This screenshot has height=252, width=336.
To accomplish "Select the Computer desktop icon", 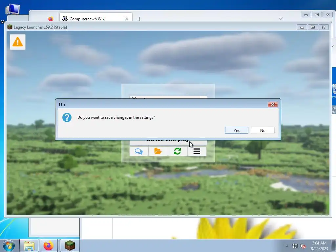I will 12,10.
